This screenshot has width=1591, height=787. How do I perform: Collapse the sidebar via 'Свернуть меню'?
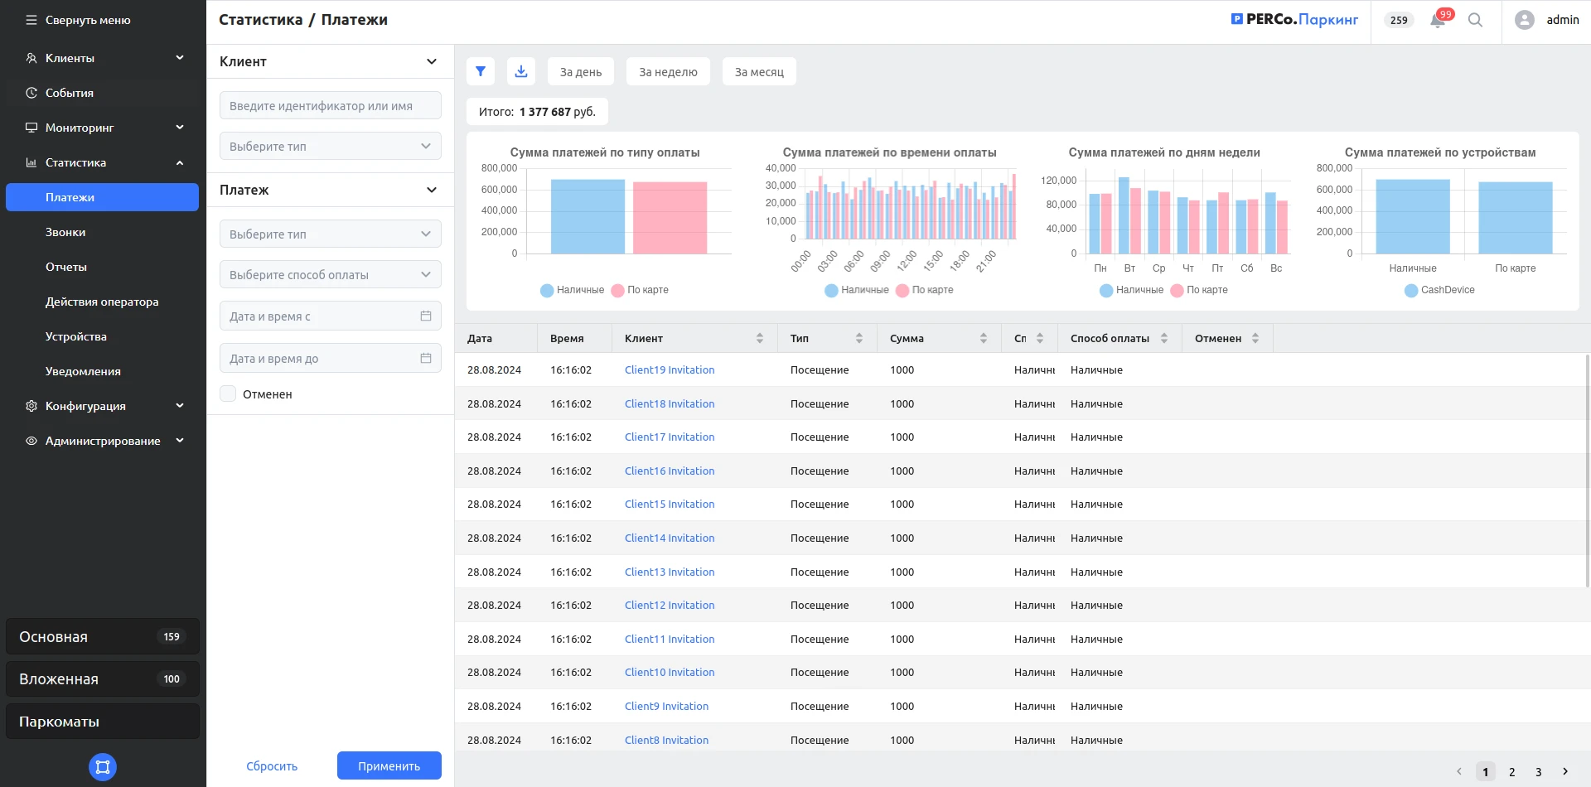coord(78,20)
